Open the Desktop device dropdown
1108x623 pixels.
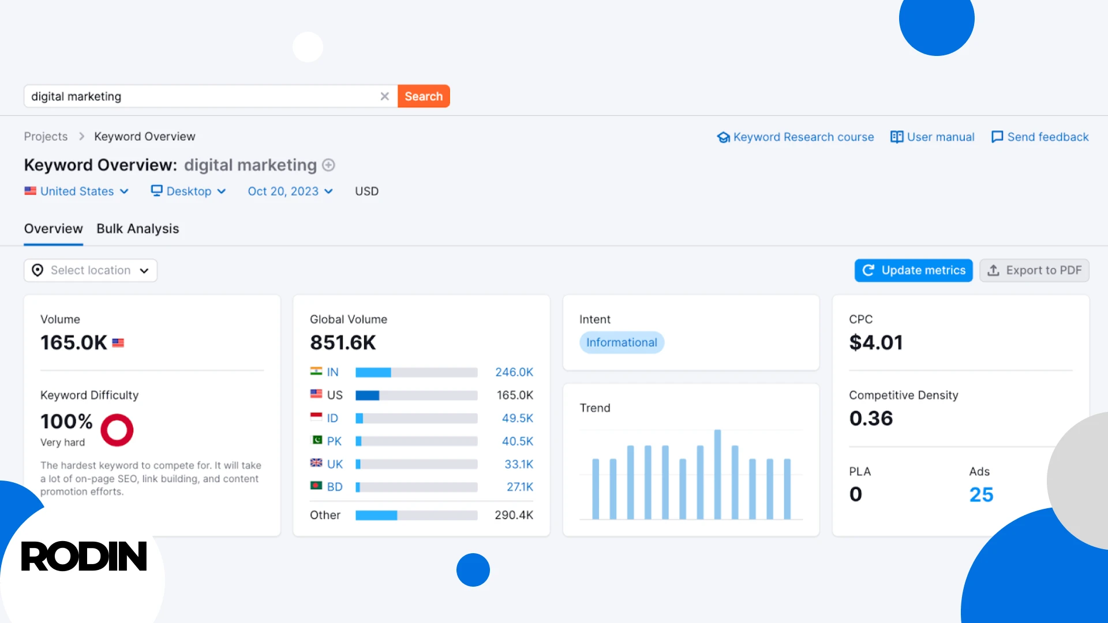[188, 192]
